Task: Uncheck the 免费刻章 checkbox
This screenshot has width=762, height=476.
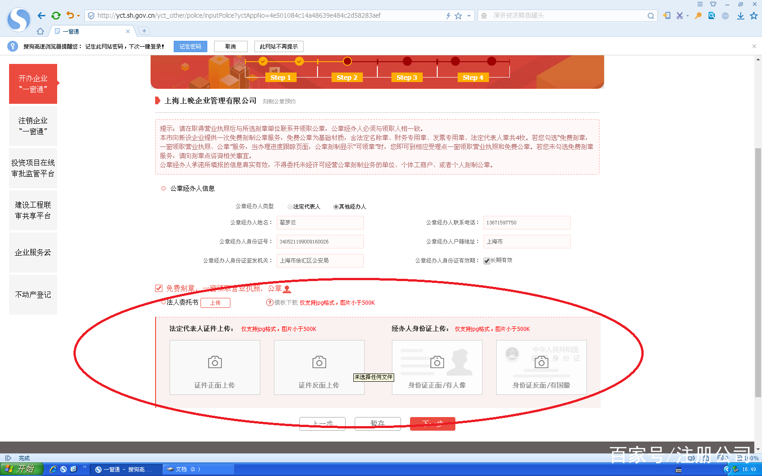Action: [159, 288]
